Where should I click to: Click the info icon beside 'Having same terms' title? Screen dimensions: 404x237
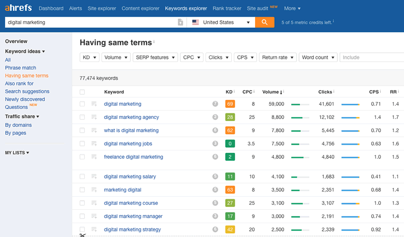coord(154,41)
